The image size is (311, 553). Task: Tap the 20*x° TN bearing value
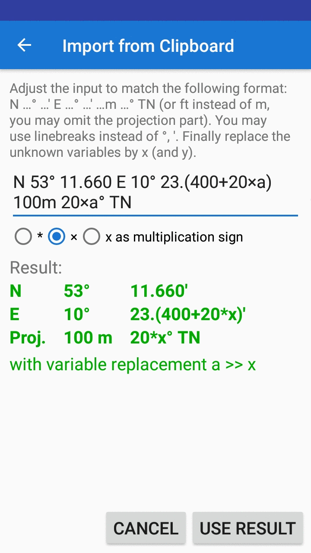point(165,338)
